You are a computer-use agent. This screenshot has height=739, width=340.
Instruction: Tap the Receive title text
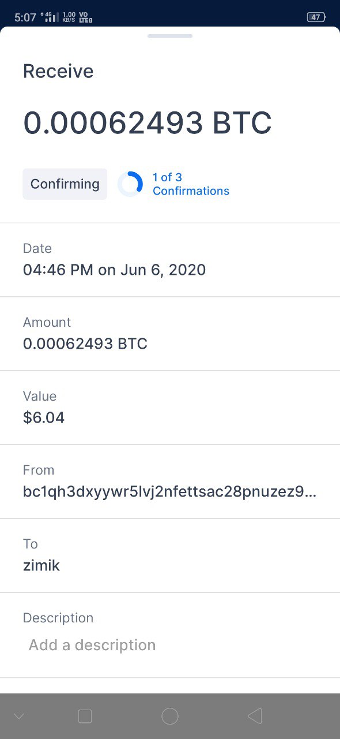[x=58, y=71]
